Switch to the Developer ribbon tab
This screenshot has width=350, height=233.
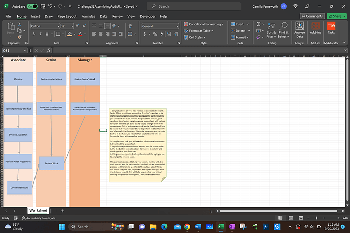pyautogui.click(x=148, y=16)
